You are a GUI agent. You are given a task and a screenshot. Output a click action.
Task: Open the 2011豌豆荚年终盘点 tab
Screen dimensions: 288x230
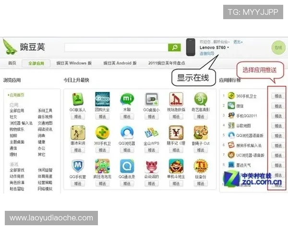tap(167, 63)
